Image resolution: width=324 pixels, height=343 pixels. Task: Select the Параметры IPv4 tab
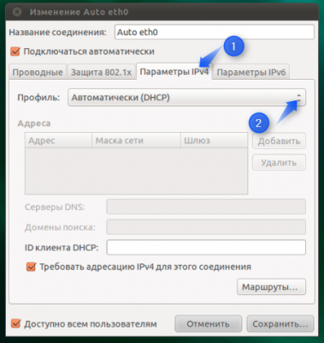(x=174, y=71)
